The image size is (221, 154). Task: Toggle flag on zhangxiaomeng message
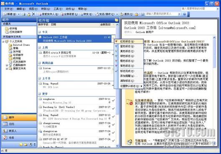(x=113, y=124)
